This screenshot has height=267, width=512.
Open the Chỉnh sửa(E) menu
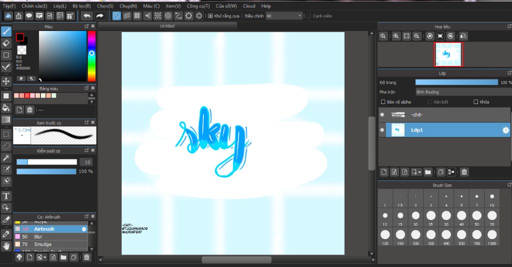[34, 6]
